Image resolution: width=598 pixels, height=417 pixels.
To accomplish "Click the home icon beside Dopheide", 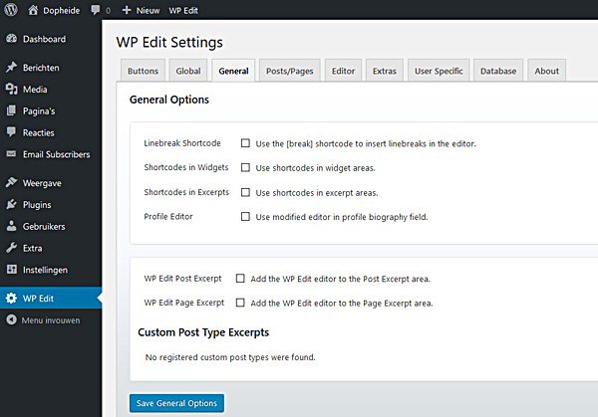I will pos(33,10).
